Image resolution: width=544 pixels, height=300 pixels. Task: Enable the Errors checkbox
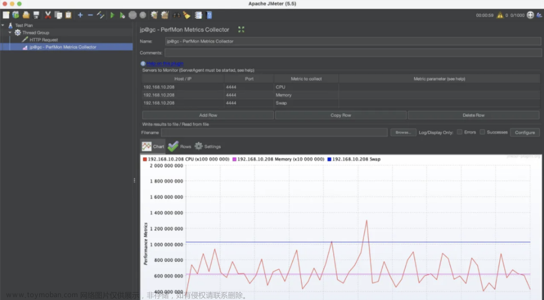(x=459, y=132)
